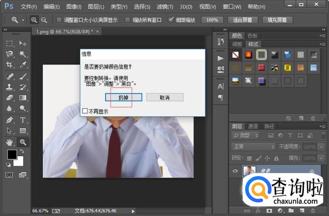
Task: Open the 正常 blend mode dropdown
Action: click(x=252, y=147)
